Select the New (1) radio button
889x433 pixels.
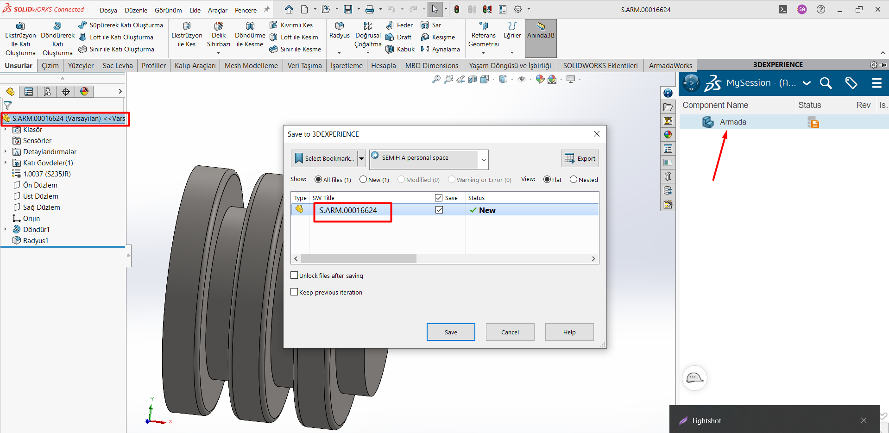click(363, 180)
